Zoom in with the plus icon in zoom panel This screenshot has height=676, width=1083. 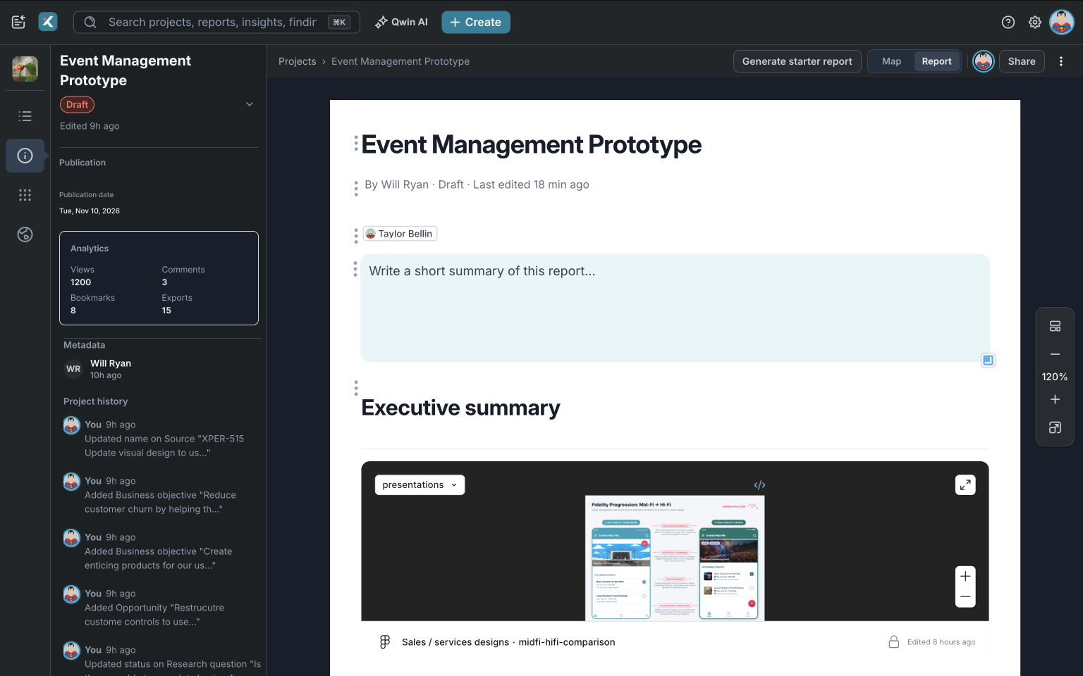(x=1055, y=399)
